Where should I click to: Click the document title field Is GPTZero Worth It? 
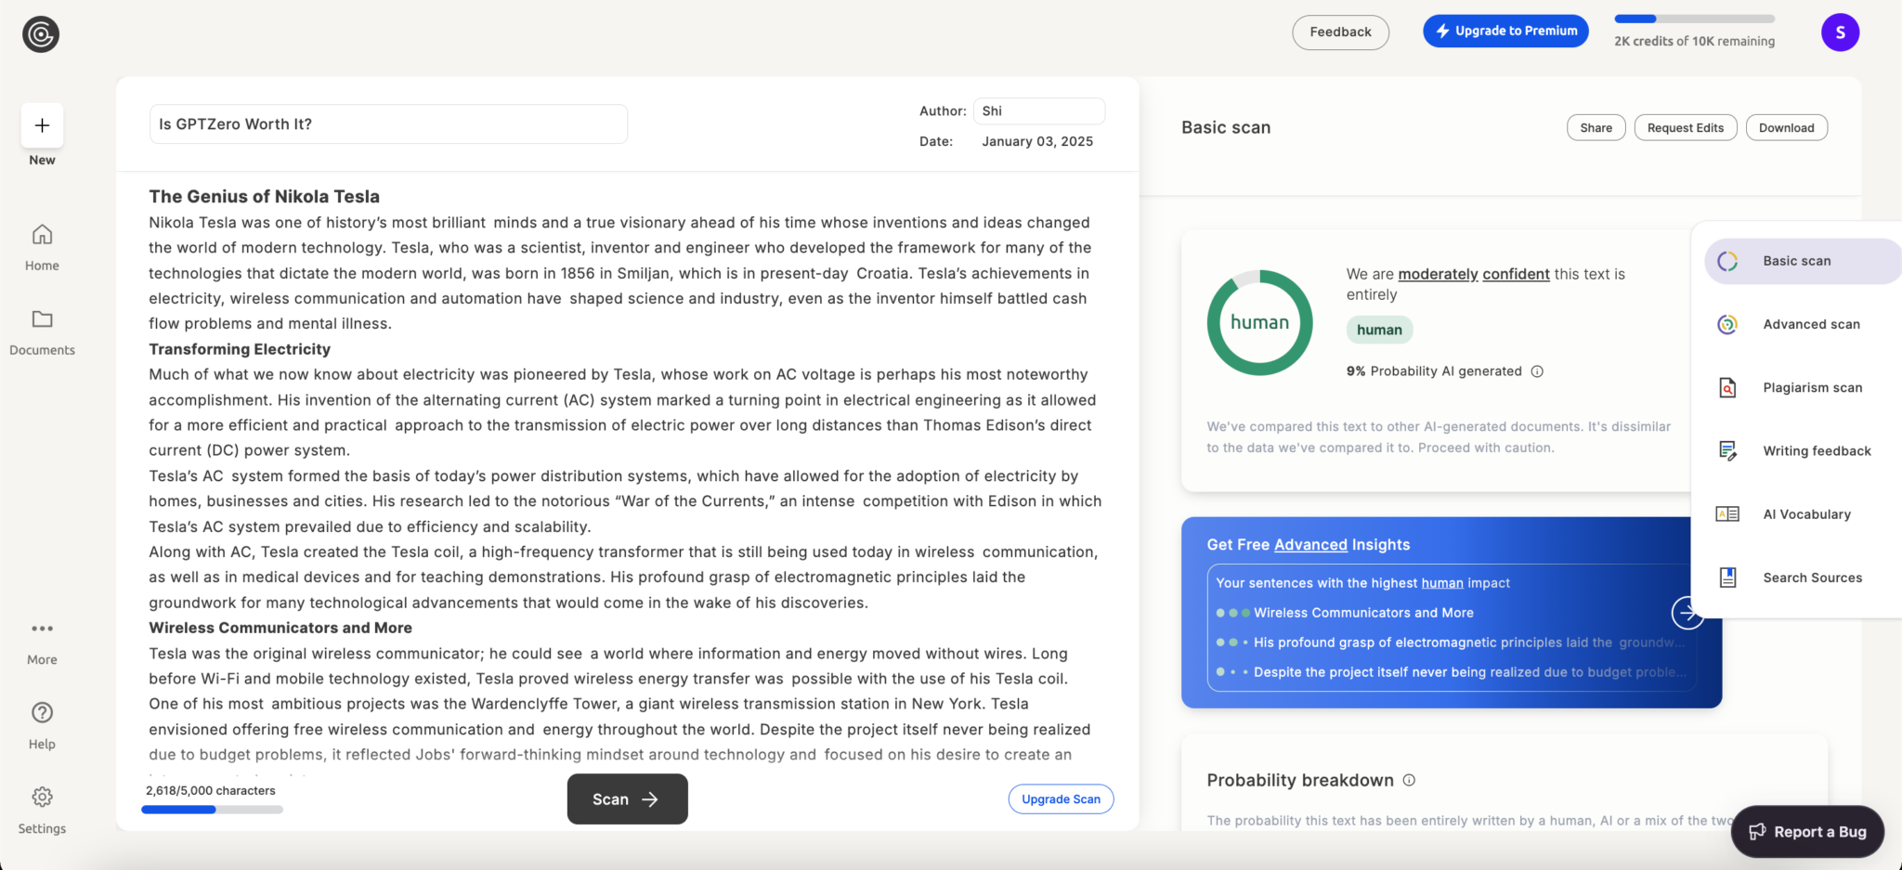388,123
